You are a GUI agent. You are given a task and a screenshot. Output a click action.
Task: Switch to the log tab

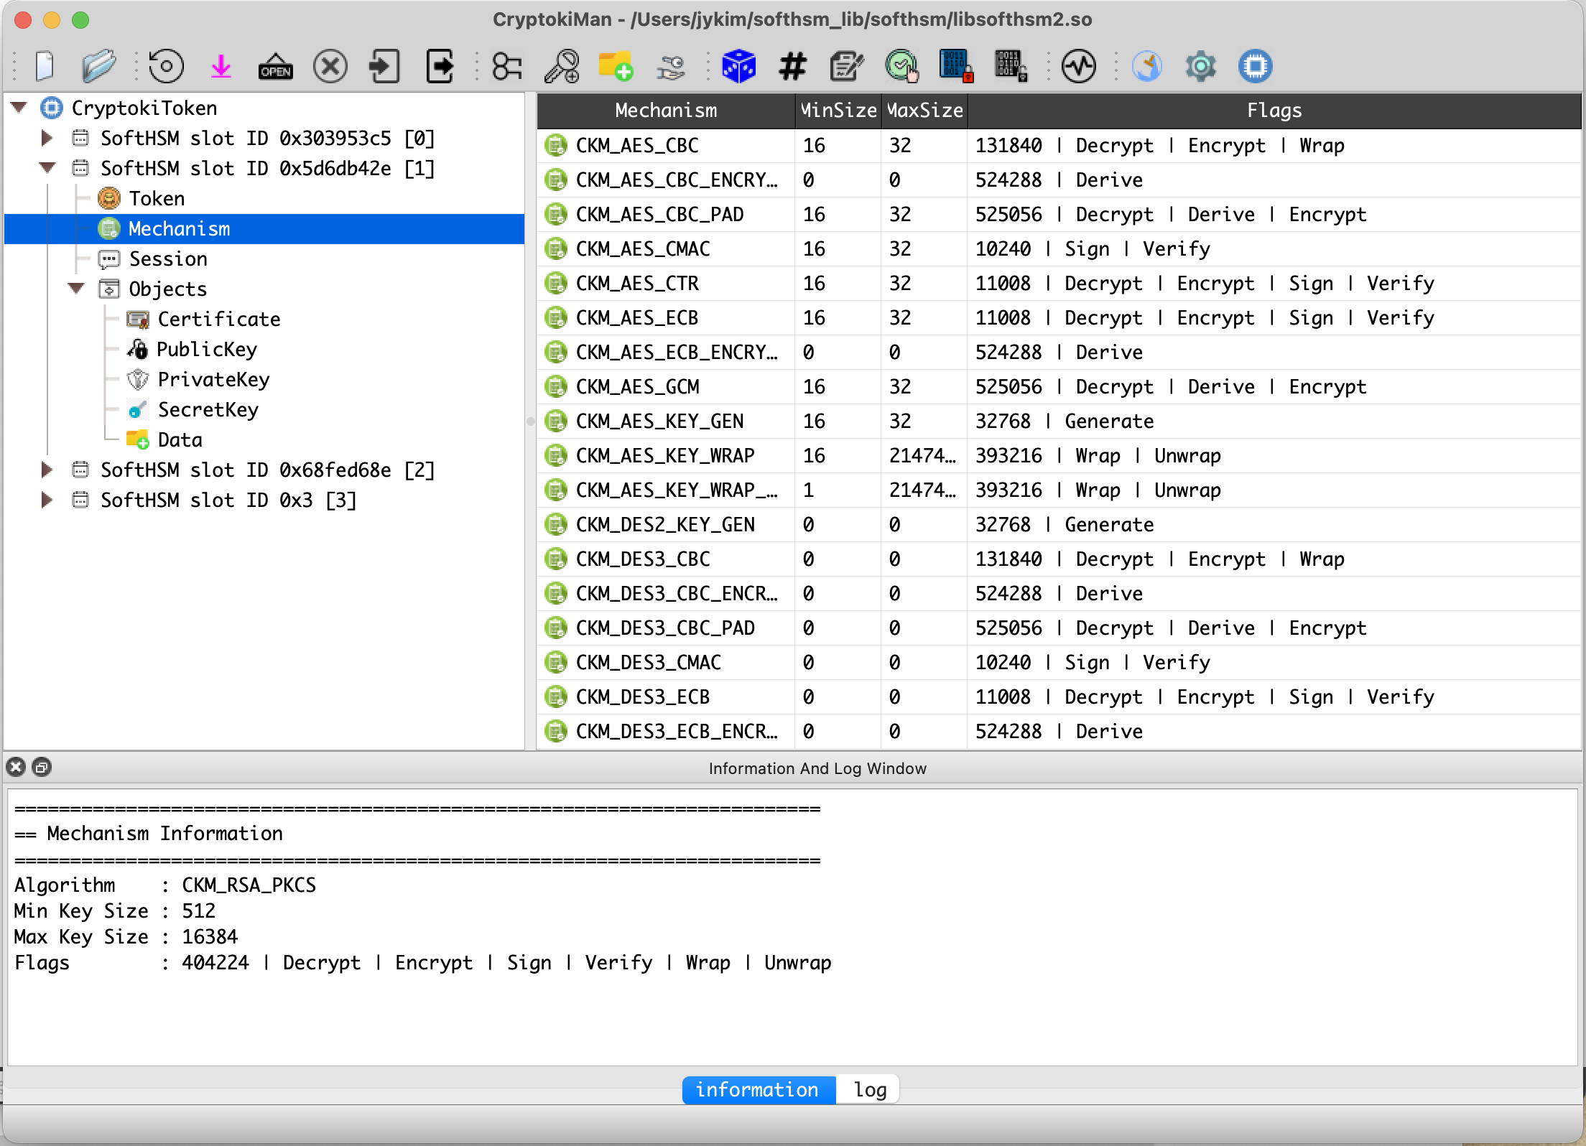[x=869, y=1089]
